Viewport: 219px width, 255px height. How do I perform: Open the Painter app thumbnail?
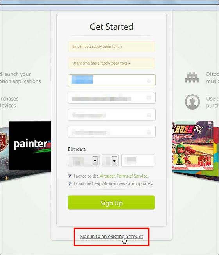30,145
